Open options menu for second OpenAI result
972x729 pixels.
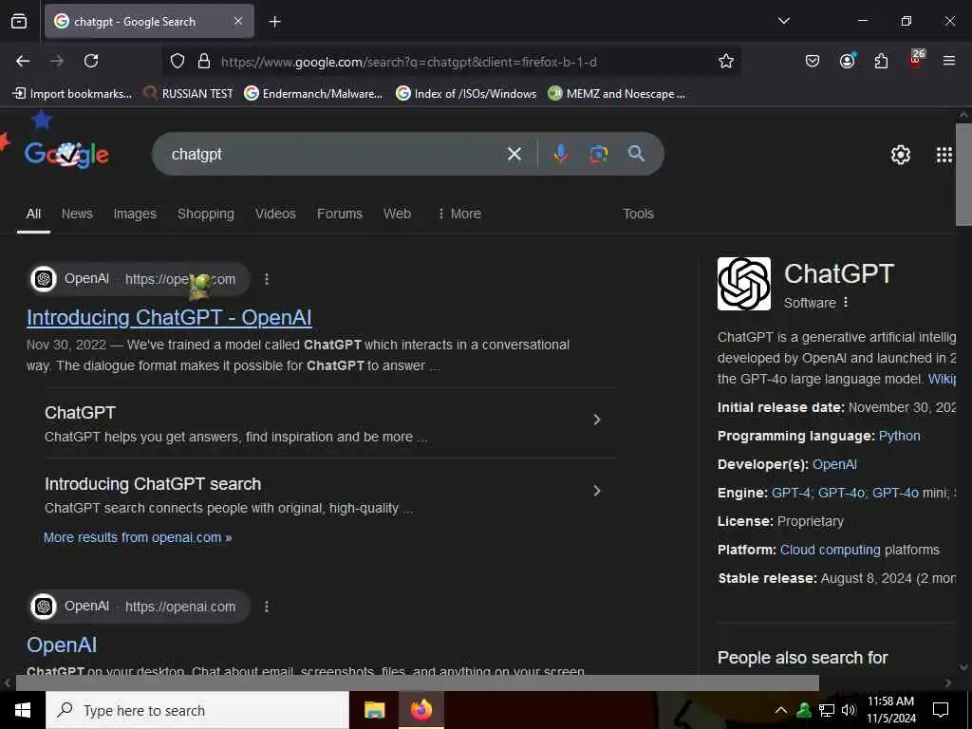[267, 607]
